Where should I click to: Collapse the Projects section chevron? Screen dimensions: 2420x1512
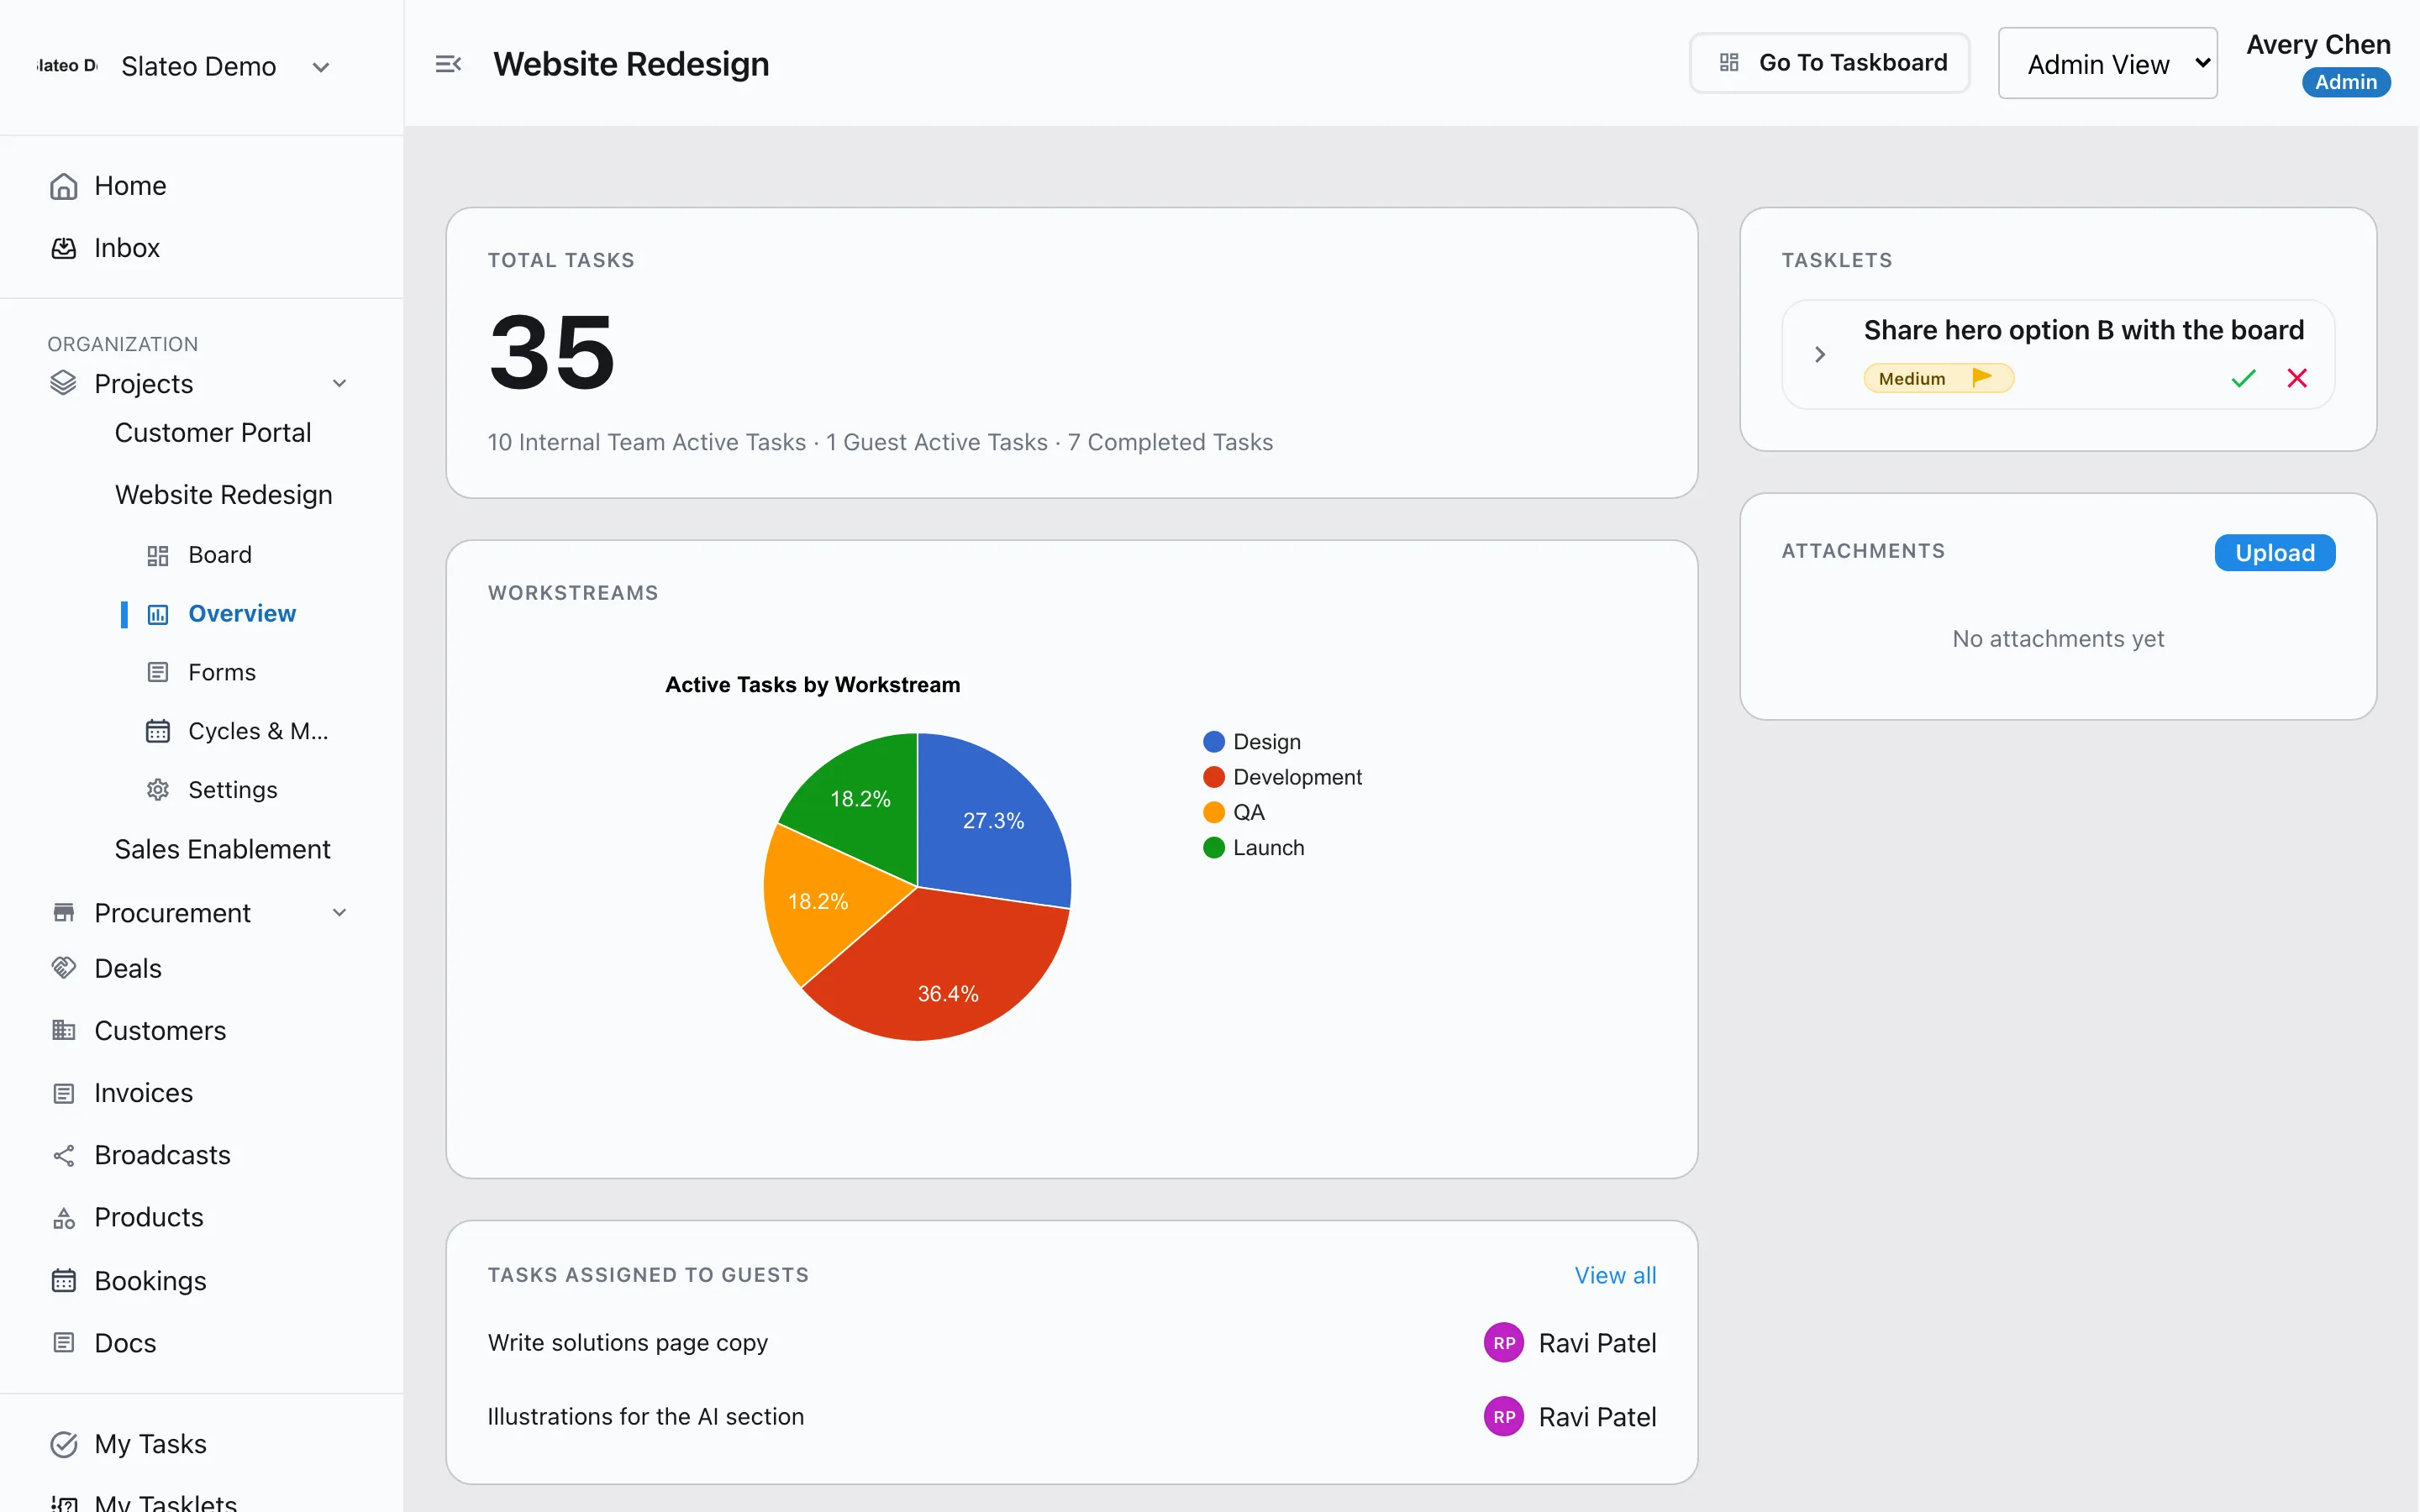[340, 383]
